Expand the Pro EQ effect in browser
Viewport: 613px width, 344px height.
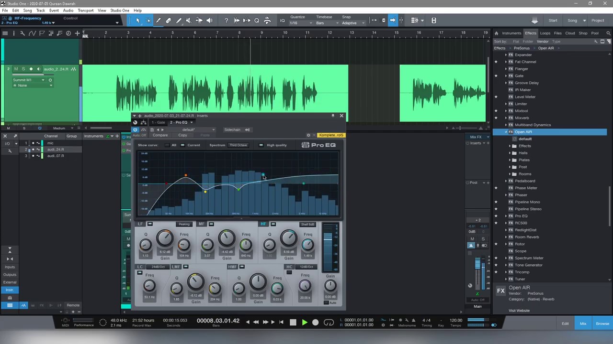[506, 216]
